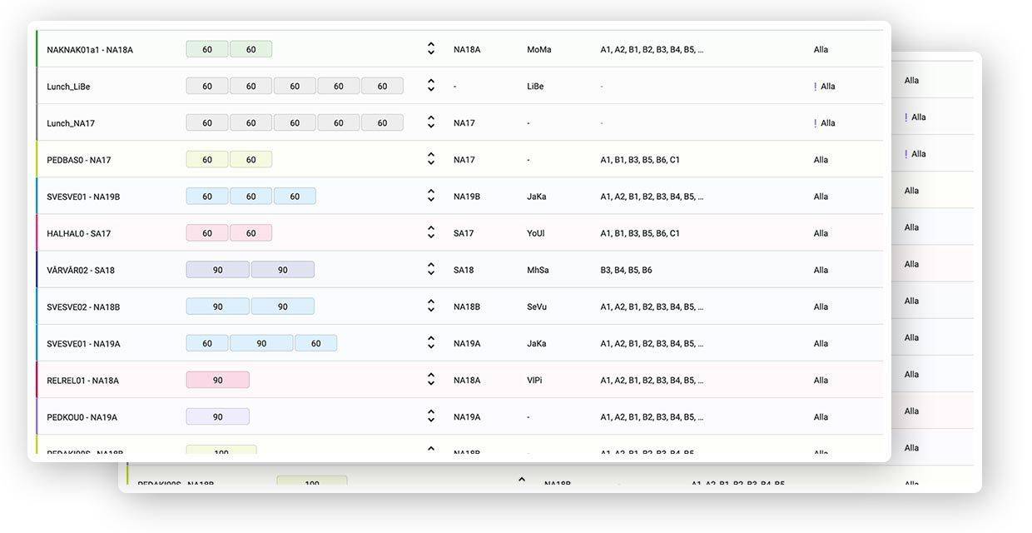Click the up-down arrows in SVESVE02 - NA18B row
1032x533 pixels.
(x=431, y=306)
